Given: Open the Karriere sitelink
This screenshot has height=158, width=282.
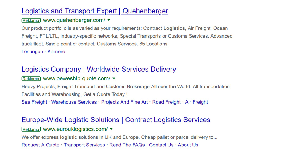Looking at the screenshot, I should click(56, 52).
